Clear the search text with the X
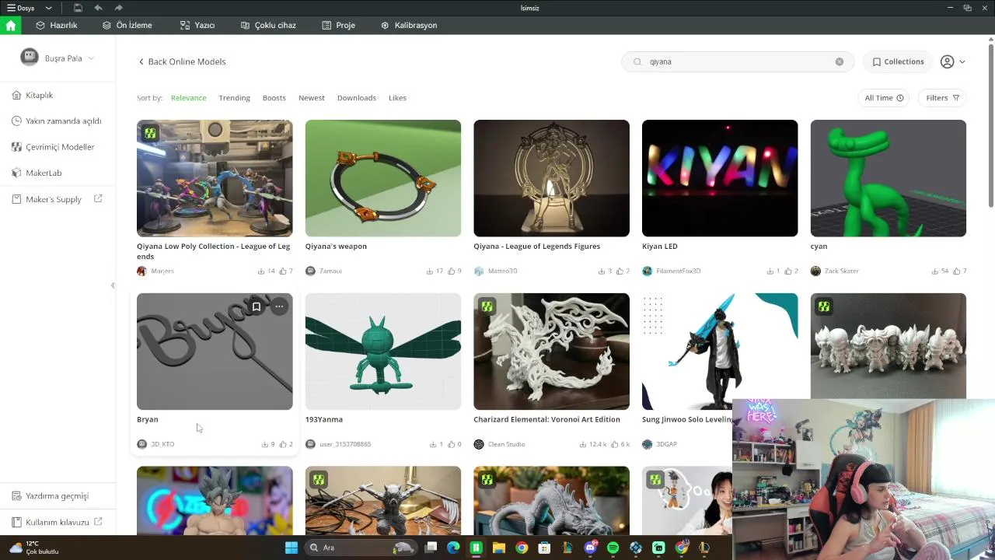Screen dimensions: 995x560 click(840, 61)
